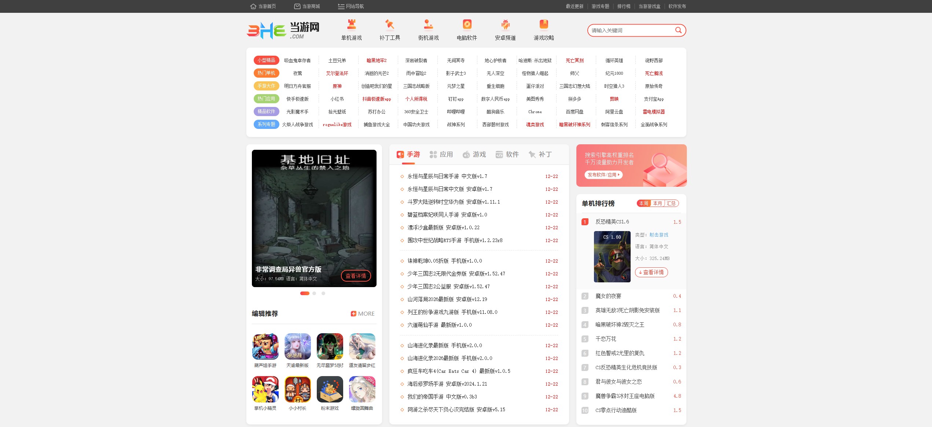Select the 补丁工具 pushpin icon
Image resolution: width=932 pixels, height=427 pixels.
(390, 25)
